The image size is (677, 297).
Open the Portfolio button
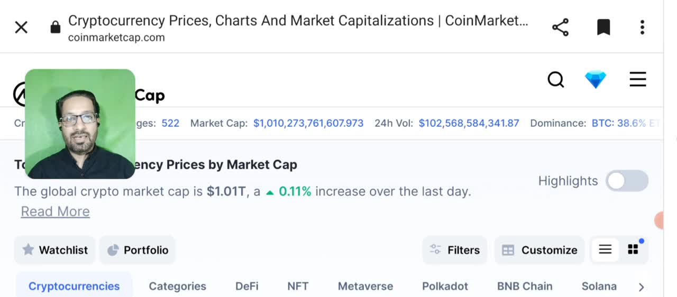[x=138, y=250]
